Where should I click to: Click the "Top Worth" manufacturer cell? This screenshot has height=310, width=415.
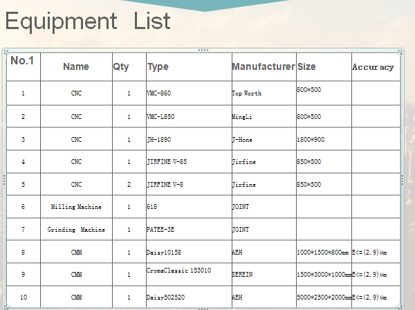[247, 93]
